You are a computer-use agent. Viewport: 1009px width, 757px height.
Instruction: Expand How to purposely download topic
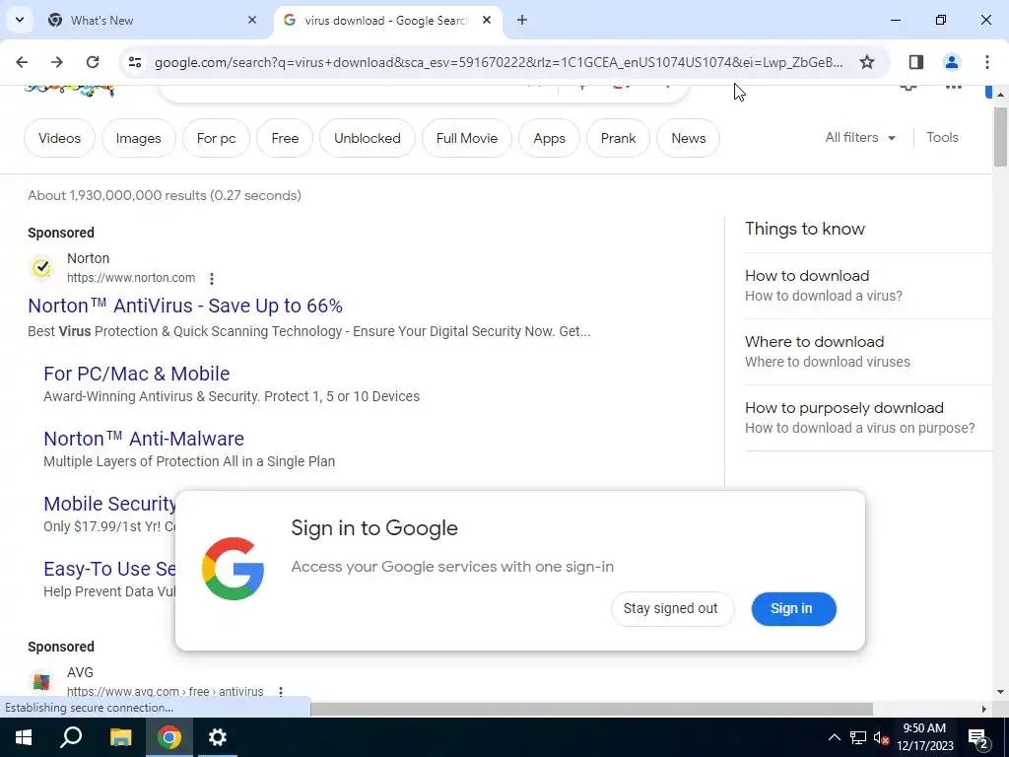click(x=868, y=418)
